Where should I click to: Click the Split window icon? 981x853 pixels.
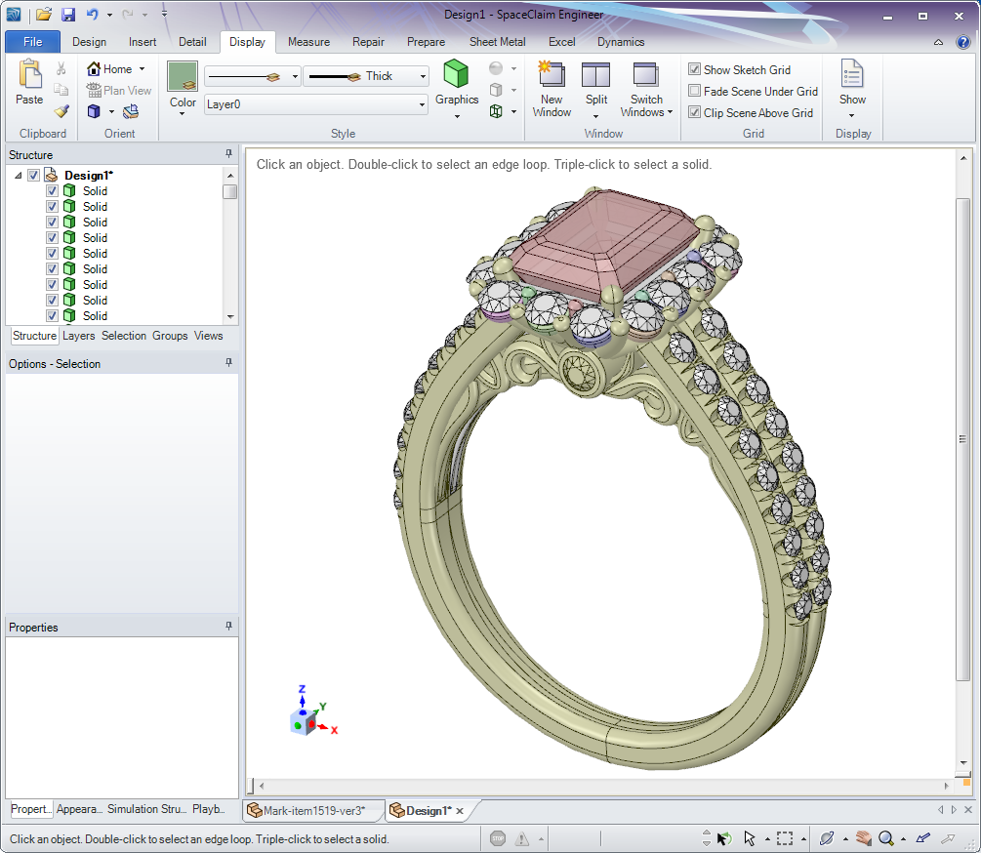pyautogui.click(x=595, y=75)
